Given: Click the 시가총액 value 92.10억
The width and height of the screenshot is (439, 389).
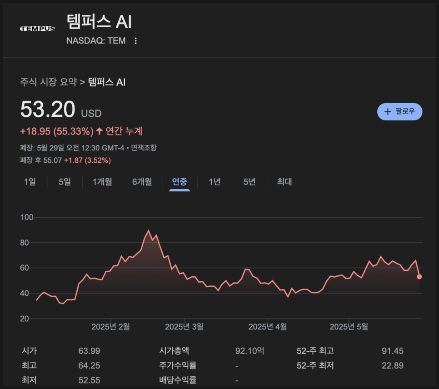Looking at the screenshot, I should click(x=250, y=351).
